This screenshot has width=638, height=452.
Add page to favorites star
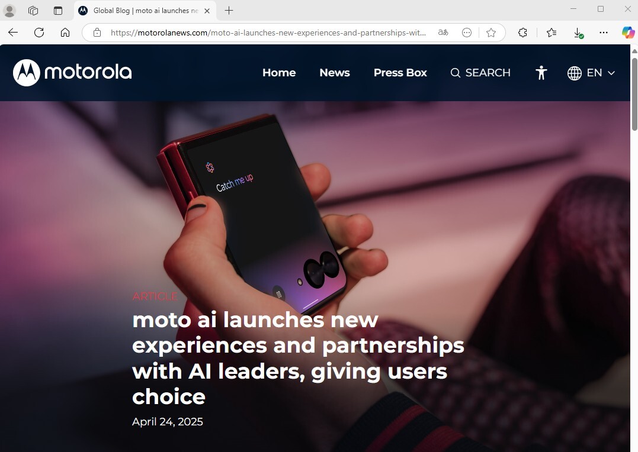coord(491,33)
